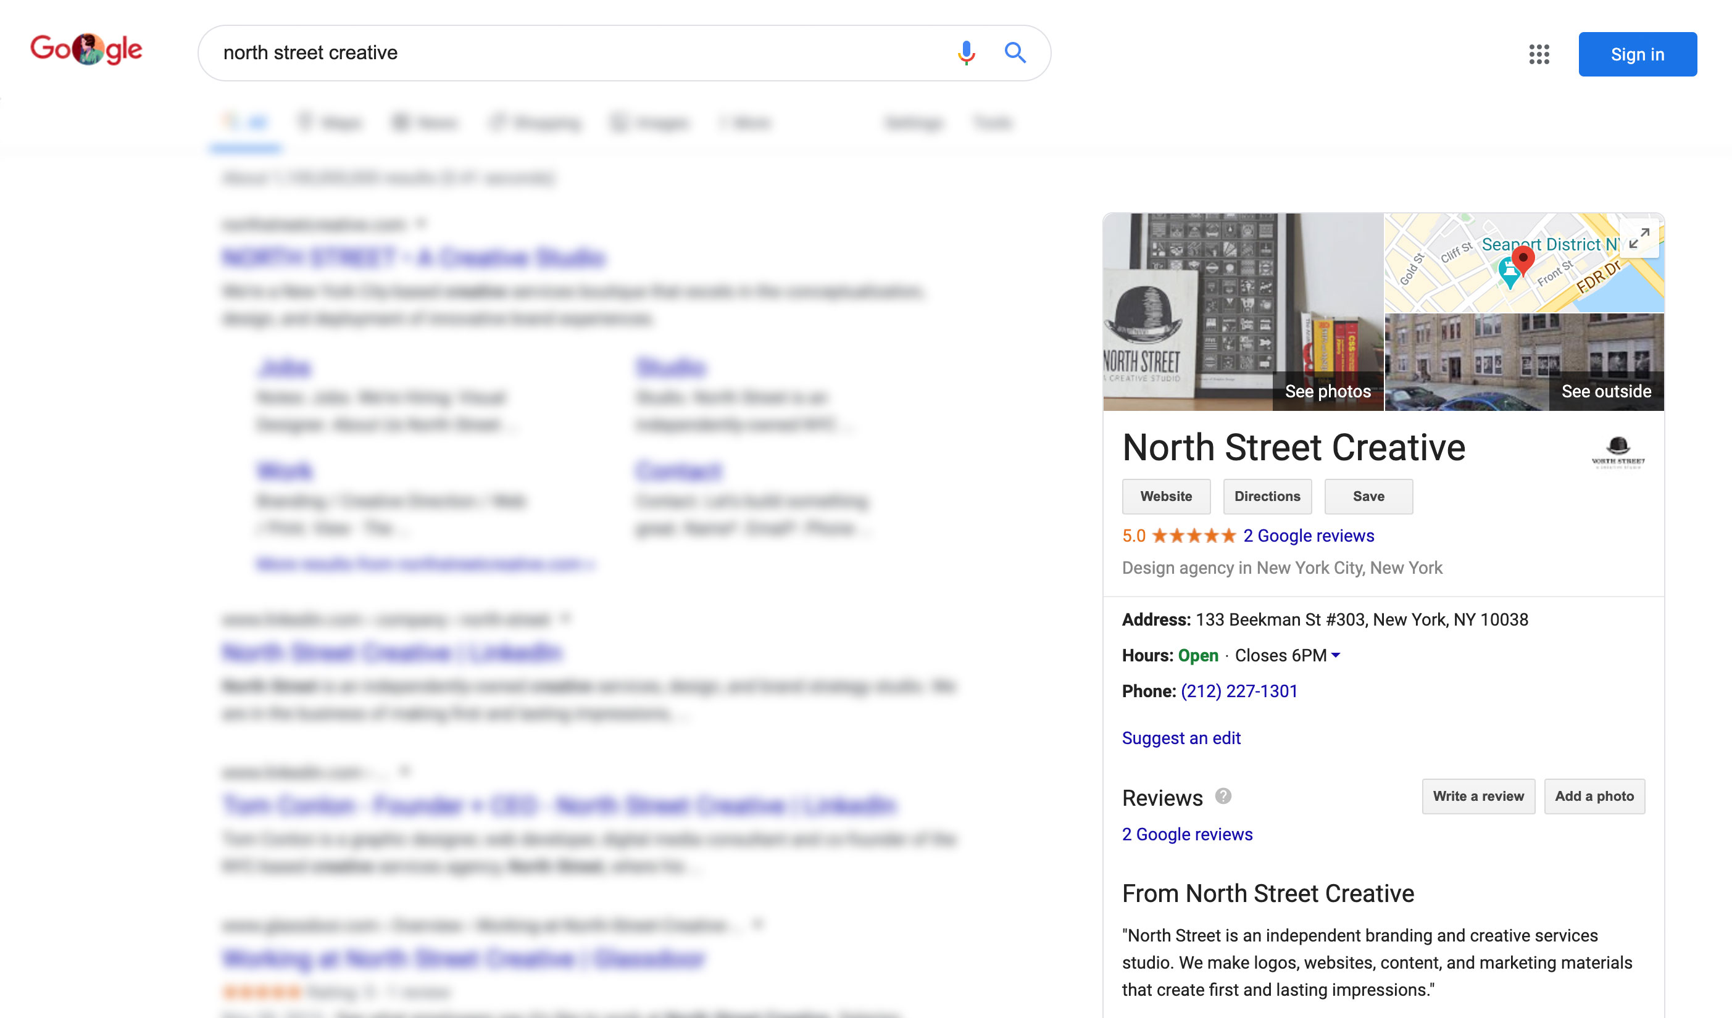Open See photos image
Screen dimensions: 1732x1018
click(x=1243, y=312)
